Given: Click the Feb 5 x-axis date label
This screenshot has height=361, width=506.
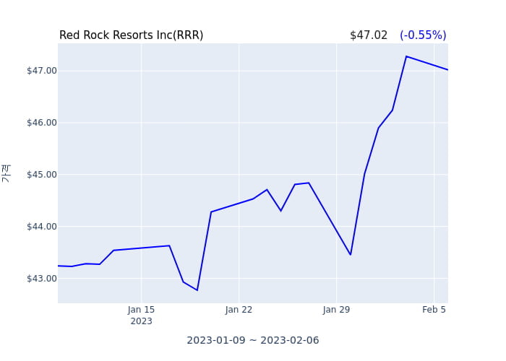Looking at the screenshot, I should (434, 310).
